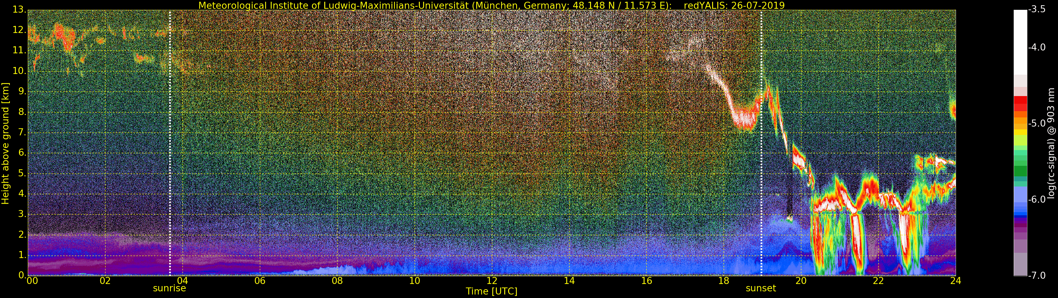
Task: Click the '22' time tick label
Action: (x=878, y=281)
